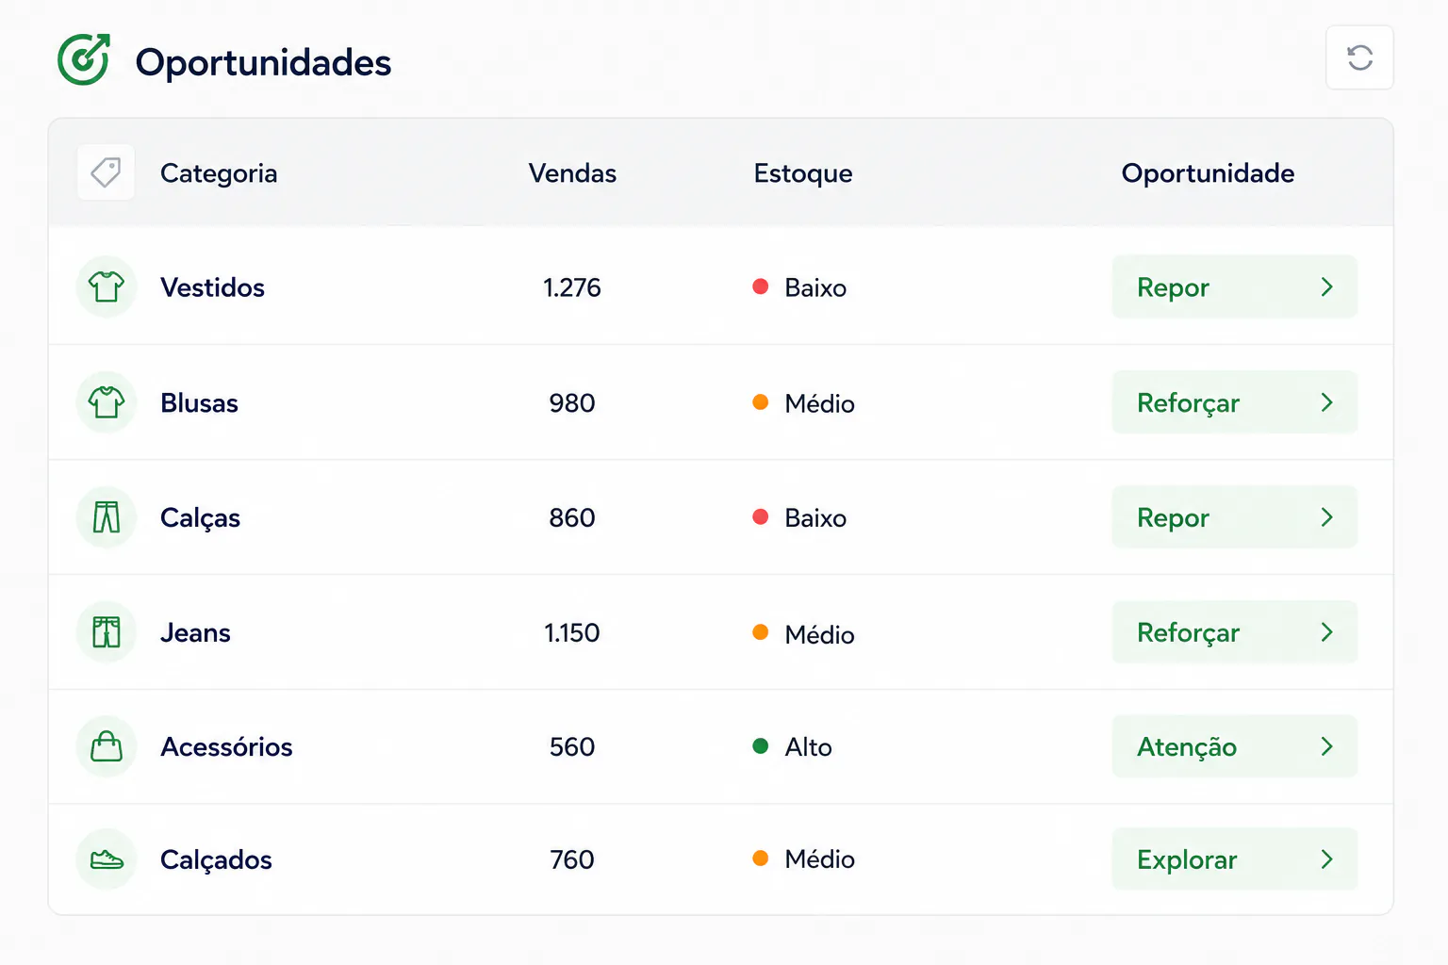Open Repor action for Vestidos
Viewport: 1448px width, 965px height.
[1235, 286]
